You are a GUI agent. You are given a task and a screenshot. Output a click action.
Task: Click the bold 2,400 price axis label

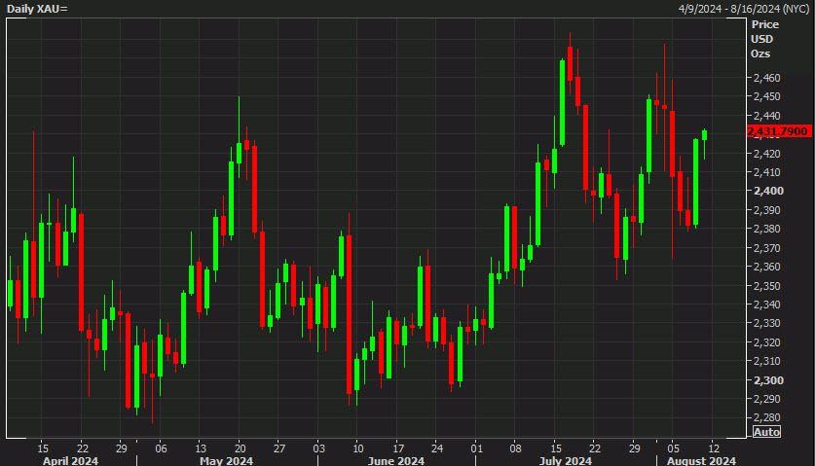tap(768, 192)
